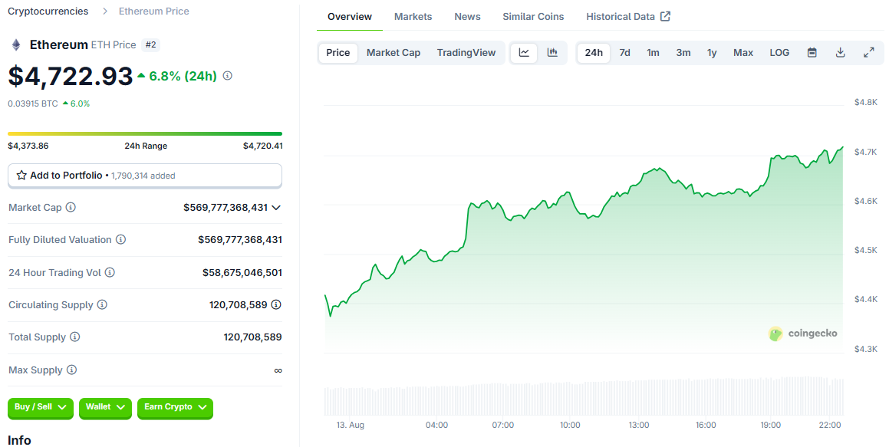Select the 24h time range
This screenshot has width=889, height=447.
pos(594,53)
